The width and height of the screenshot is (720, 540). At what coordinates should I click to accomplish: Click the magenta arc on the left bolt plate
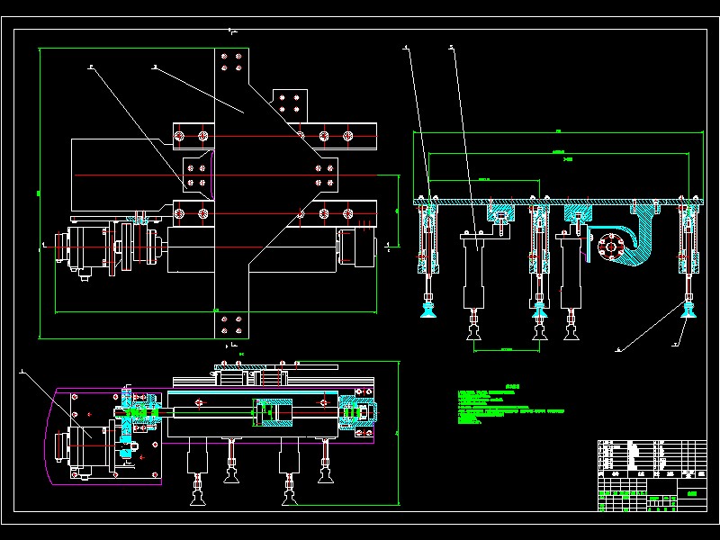click(x=212, y=175)
